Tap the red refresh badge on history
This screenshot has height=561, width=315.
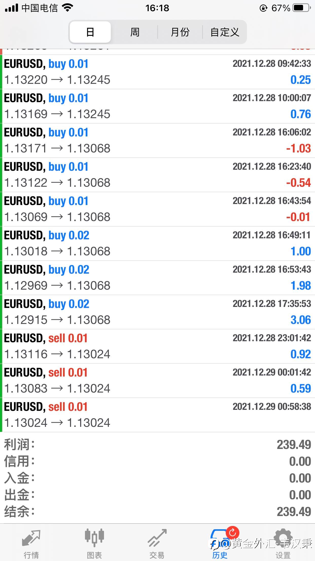[x=233, y=533]
